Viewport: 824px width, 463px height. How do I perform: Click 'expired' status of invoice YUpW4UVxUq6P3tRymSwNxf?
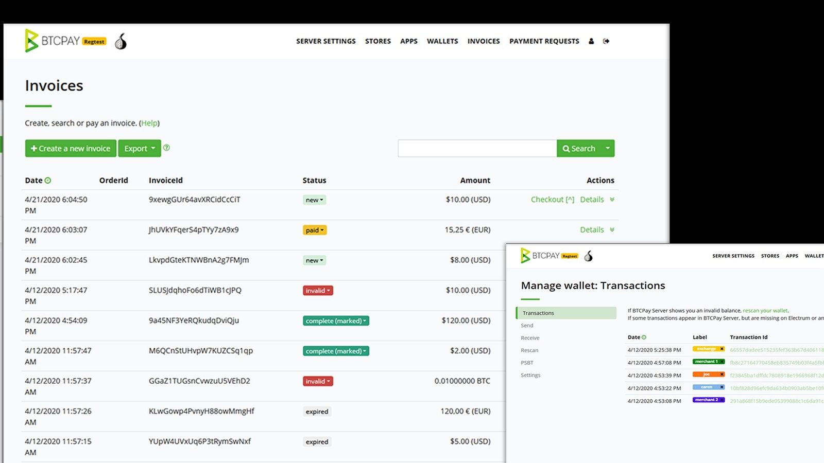point(317,442)
